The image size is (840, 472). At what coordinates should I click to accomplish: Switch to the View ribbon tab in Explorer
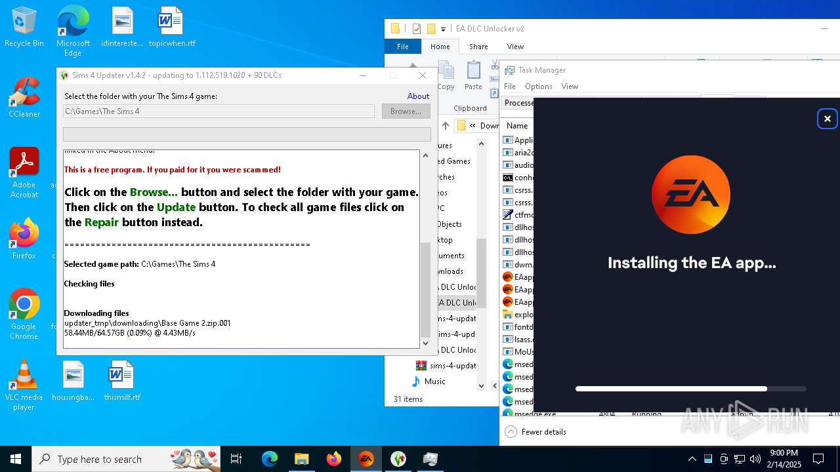tap(515, 47)
